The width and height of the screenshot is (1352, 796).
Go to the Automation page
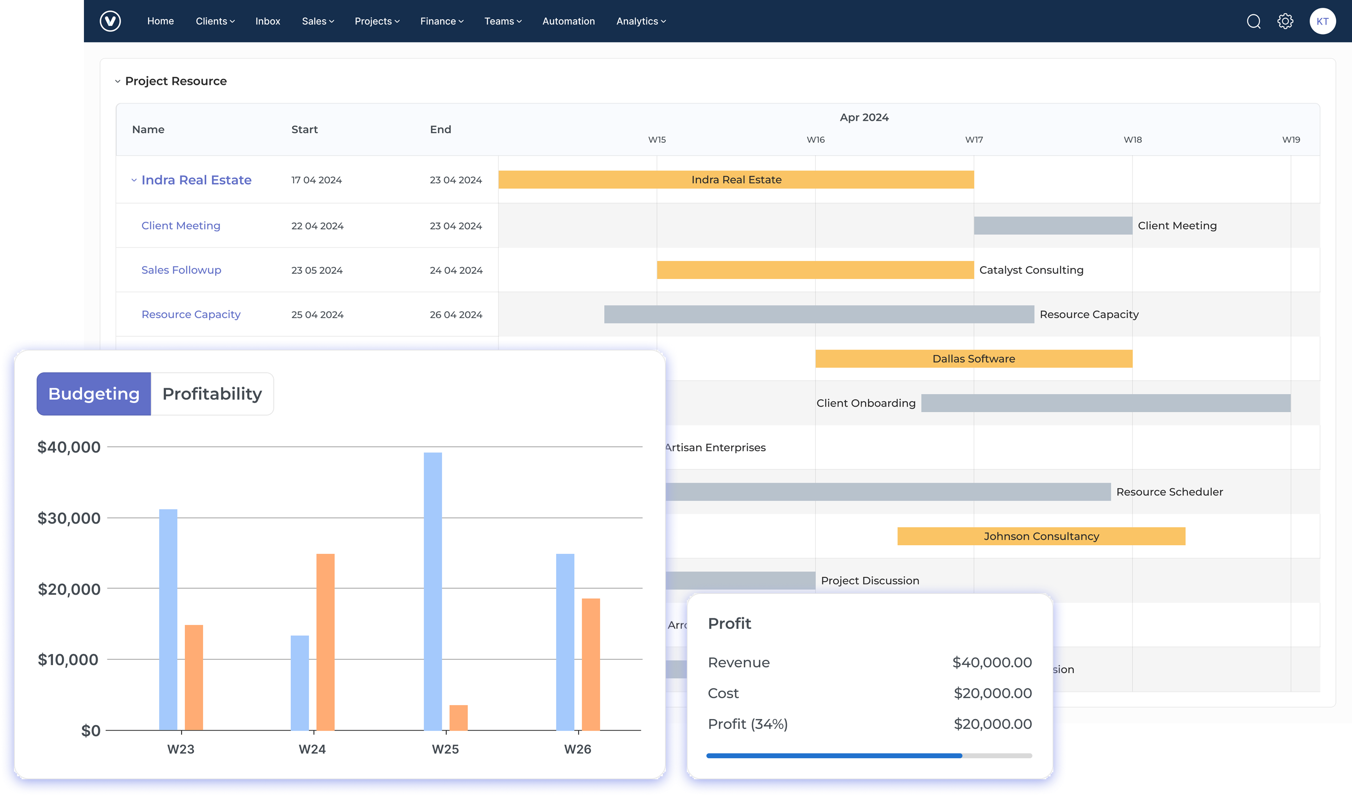(x=568, y=21)
